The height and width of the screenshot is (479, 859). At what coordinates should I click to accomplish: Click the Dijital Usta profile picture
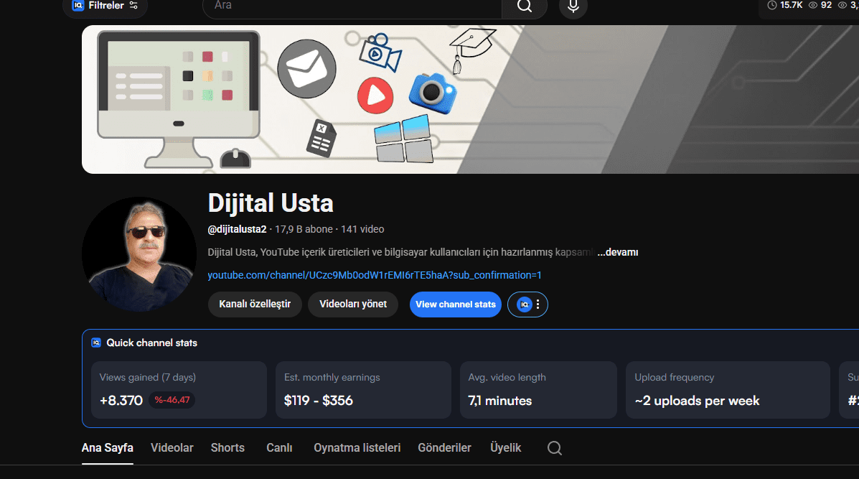click(x=139, y=254)
